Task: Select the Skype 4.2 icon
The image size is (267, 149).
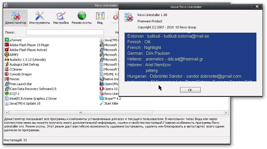Action: (101, 98)
